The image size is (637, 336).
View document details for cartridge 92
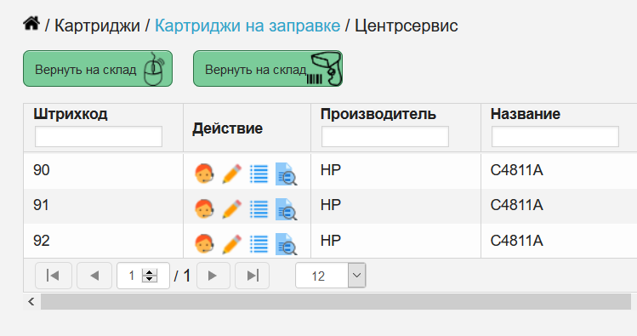click(286, 244)
